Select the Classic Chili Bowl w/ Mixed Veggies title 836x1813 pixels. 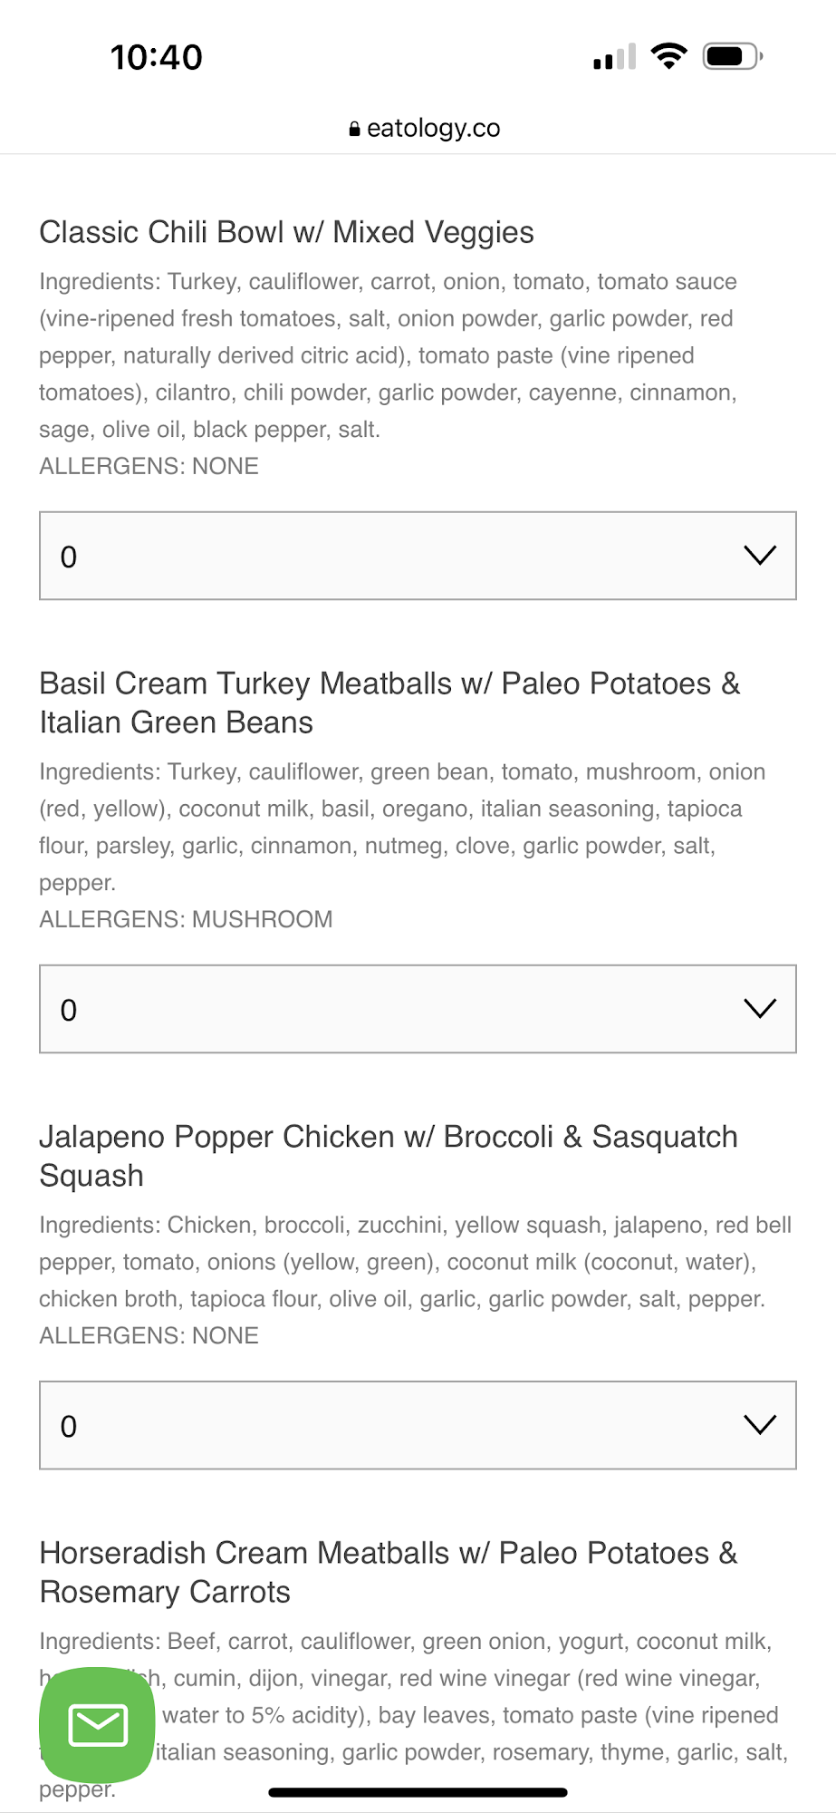[286, 232]
